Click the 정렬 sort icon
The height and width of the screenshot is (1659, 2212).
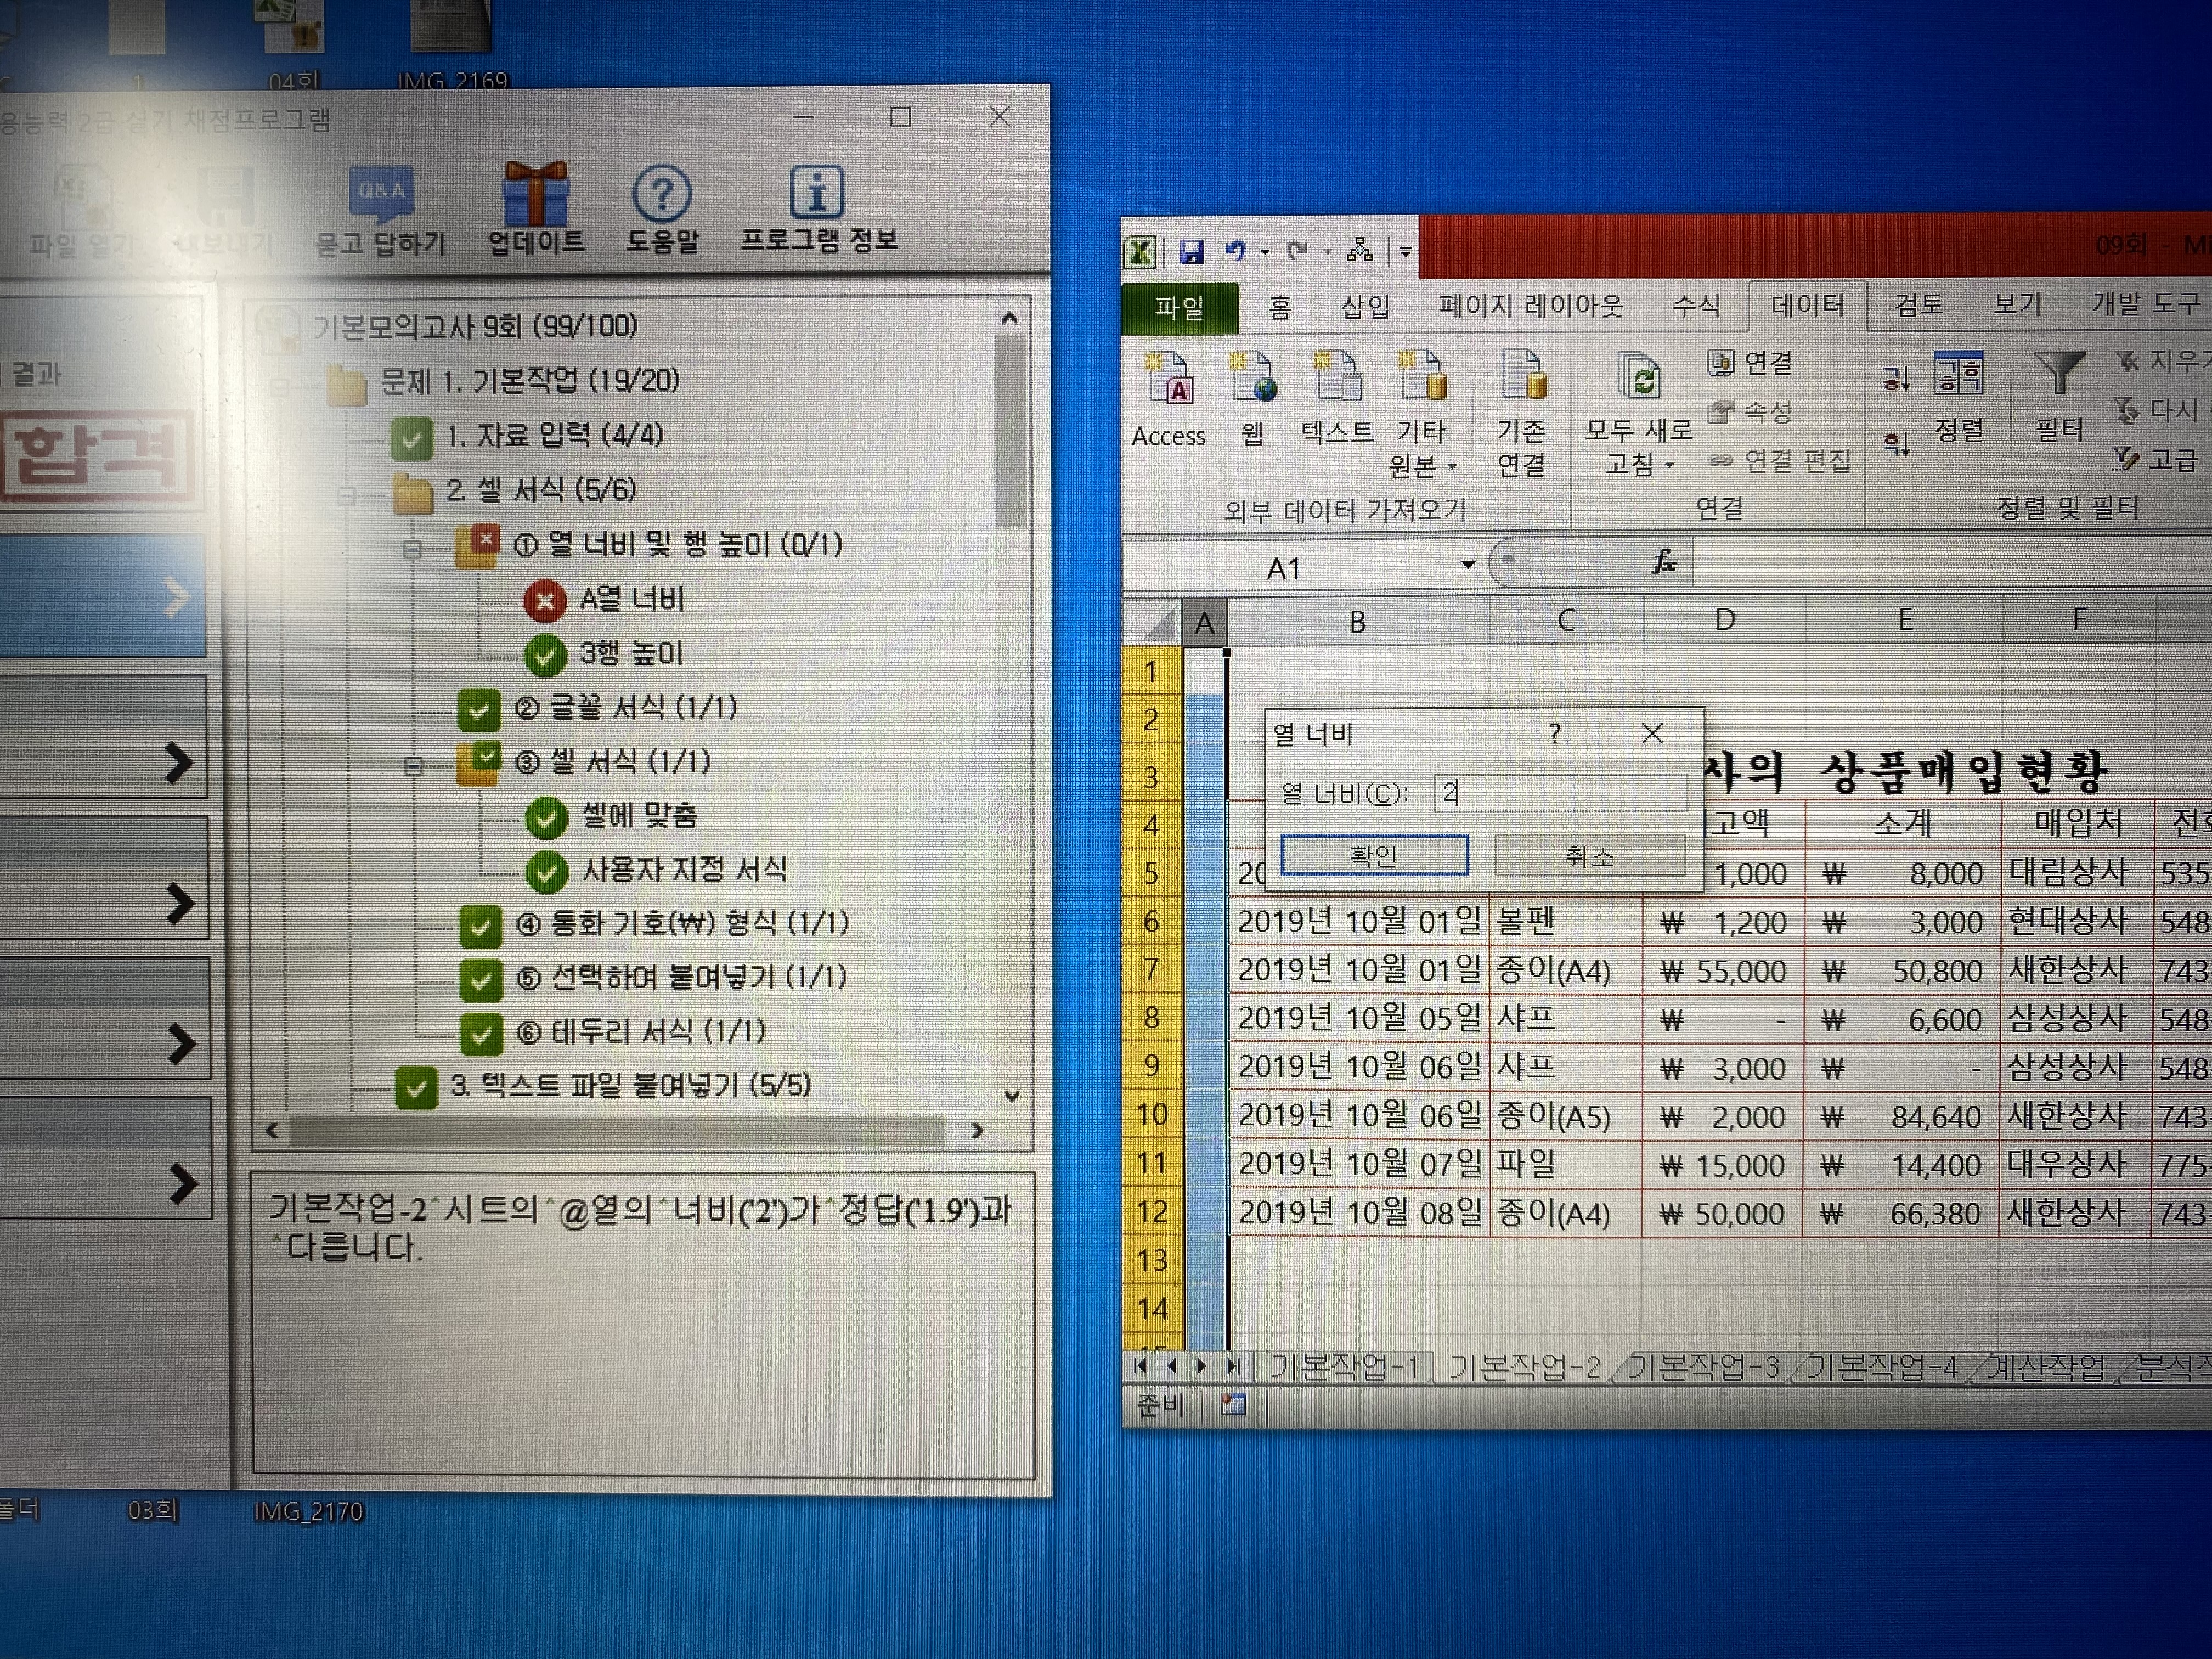coord(1958,374)
